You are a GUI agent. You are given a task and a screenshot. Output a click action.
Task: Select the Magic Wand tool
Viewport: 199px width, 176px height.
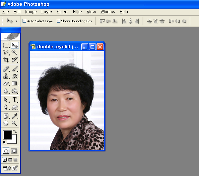[x=15, y=52]
